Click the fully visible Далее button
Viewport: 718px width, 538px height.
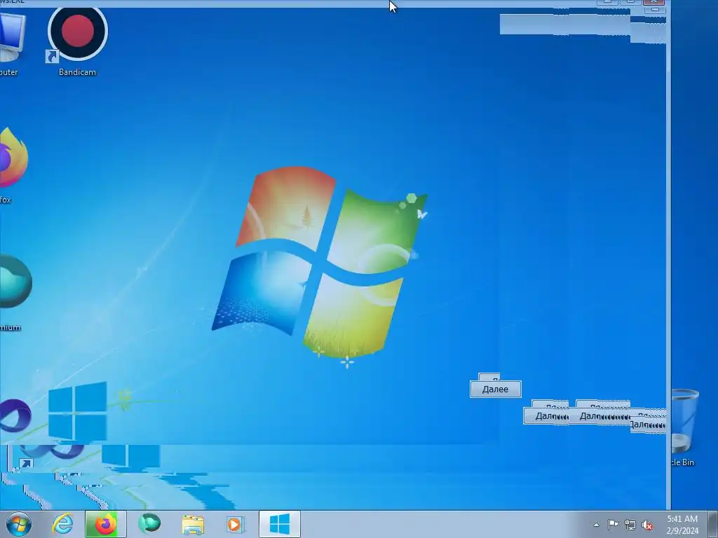[x=496, y=389]
